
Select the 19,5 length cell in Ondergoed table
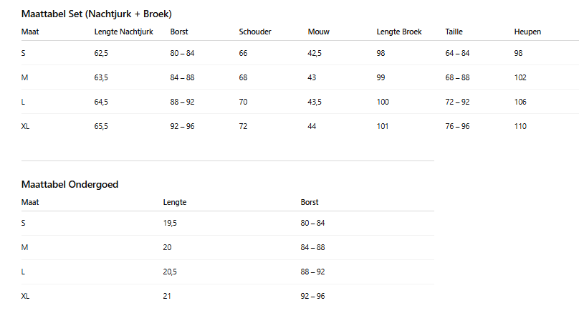point(171,223)
